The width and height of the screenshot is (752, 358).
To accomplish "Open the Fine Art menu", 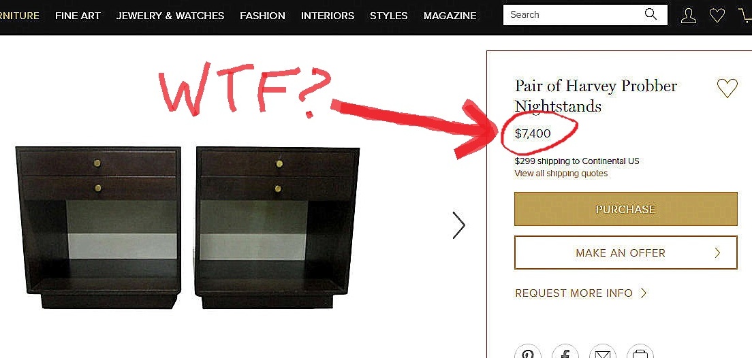I will (78, 16).
